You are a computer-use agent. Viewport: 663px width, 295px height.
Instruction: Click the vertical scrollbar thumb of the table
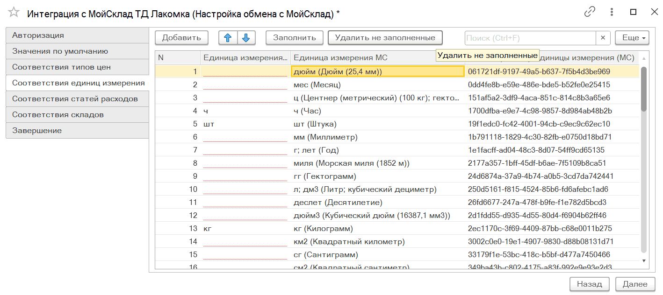pyautogui.click(x=644, y=89)
